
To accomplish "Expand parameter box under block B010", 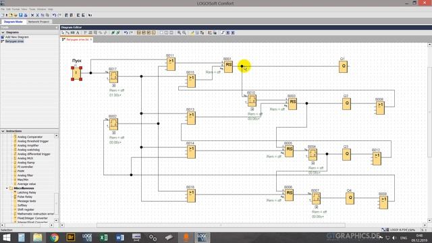I will (x=252, y=109).
